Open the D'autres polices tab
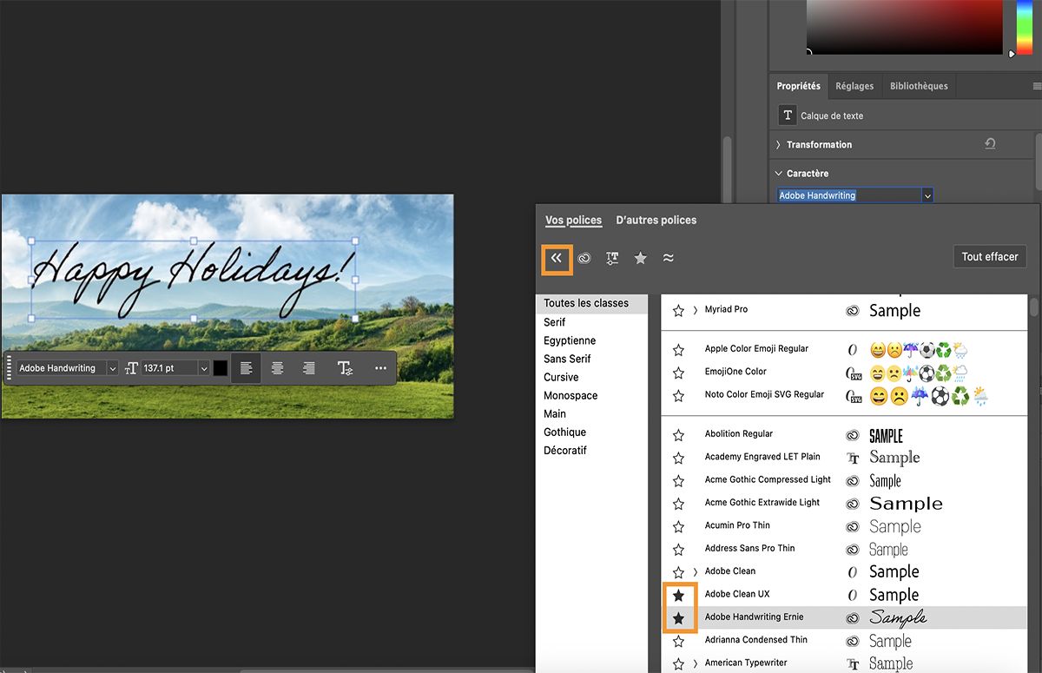Image resolution: width=1042 pixels, height=673 pixels. point(656,220)
